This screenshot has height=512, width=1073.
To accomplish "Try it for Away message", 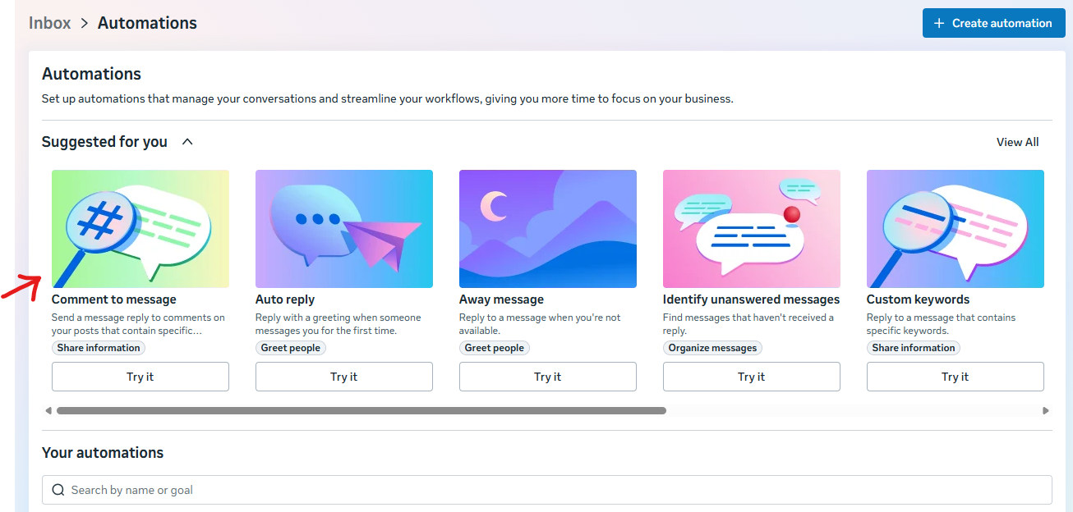I will click(x=548, y=377).
